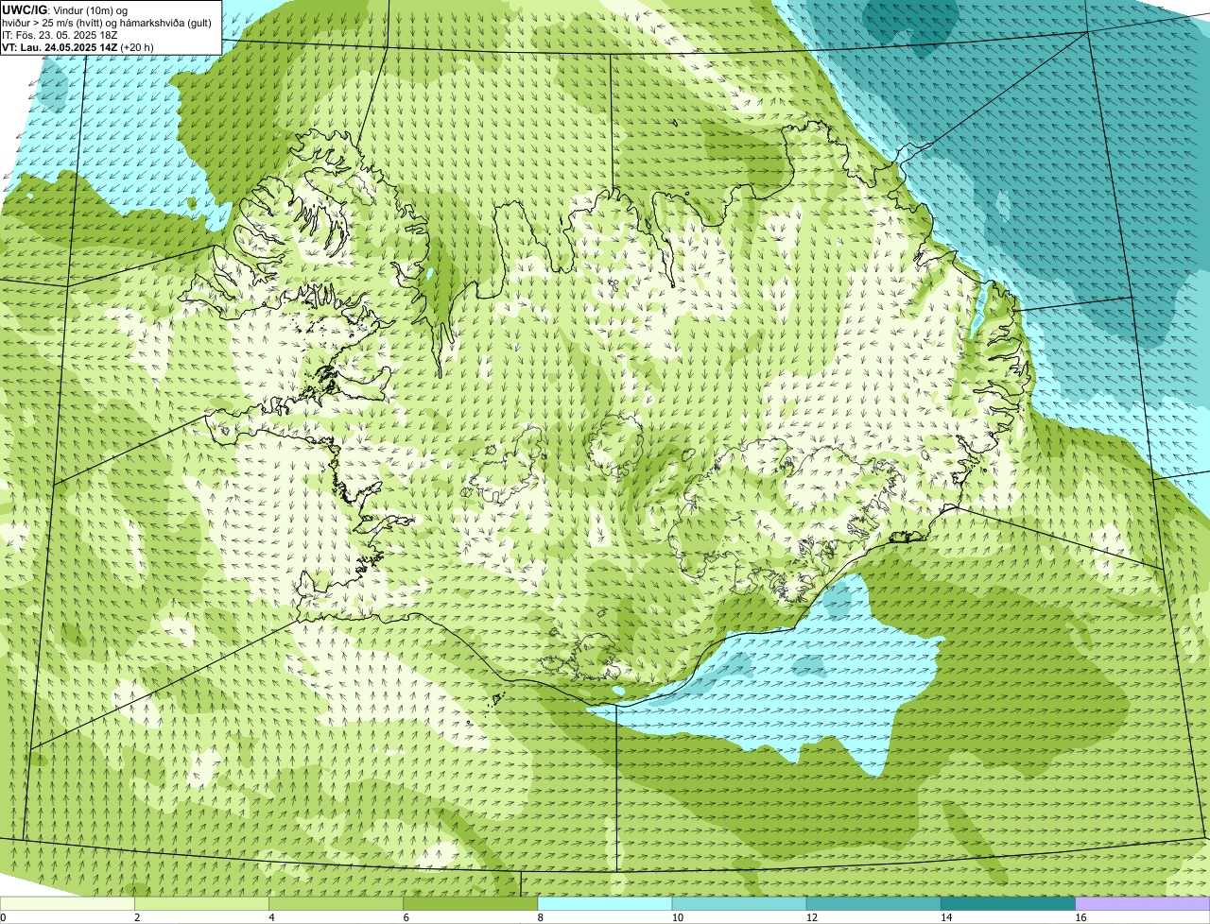Screen dimensions: 1210x924
Task: Click the pale 0–2 m/s legend swatch
Action: 67,904
